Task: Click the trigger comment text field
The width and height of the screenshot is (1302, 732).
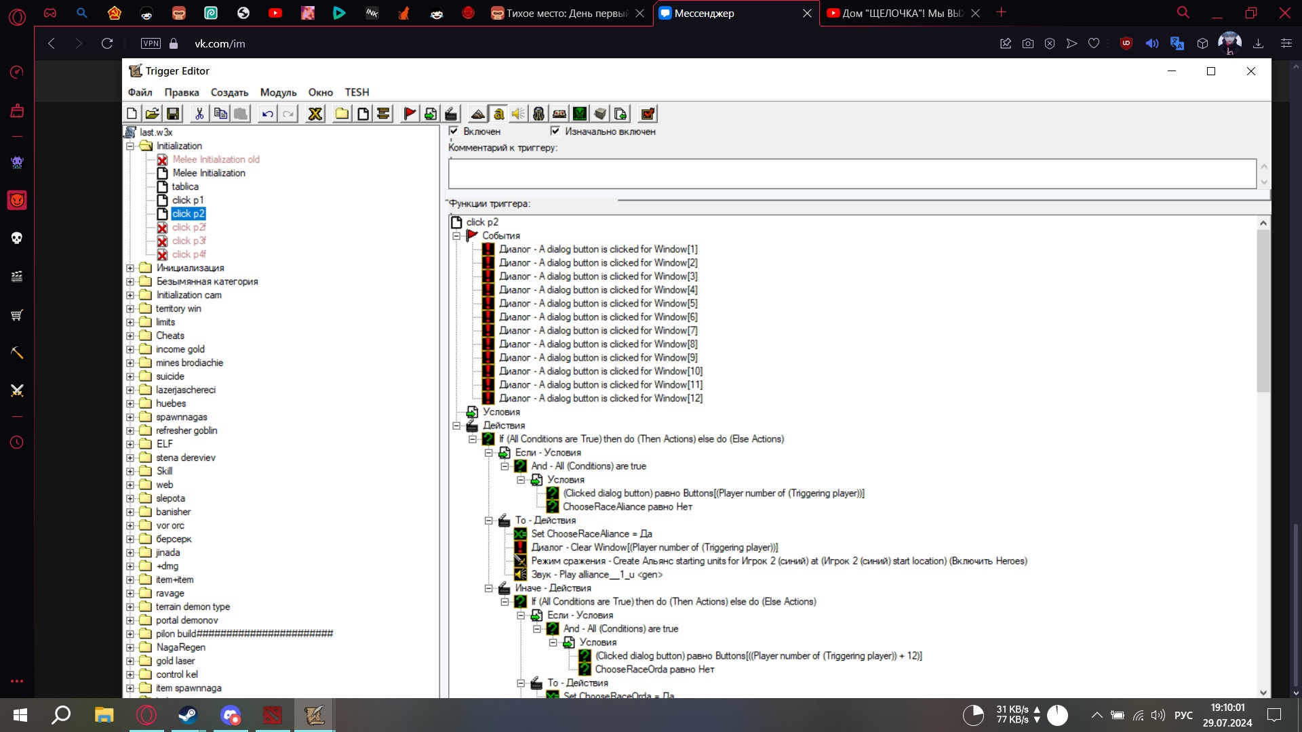Action: click(x=852, y=174)
